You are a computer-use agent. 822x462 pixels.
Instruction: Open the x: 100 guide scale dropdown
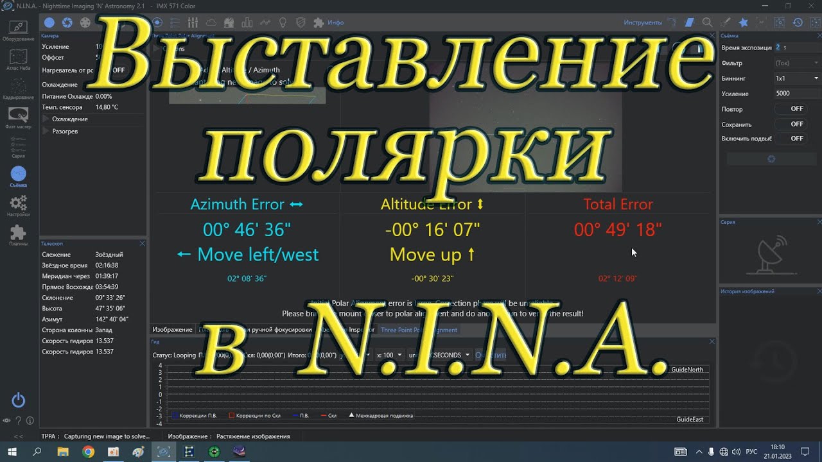click(389, 355)
